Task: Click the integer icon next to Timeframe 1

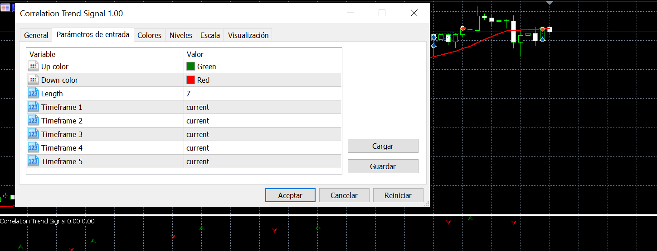Action: coord(33,107)
